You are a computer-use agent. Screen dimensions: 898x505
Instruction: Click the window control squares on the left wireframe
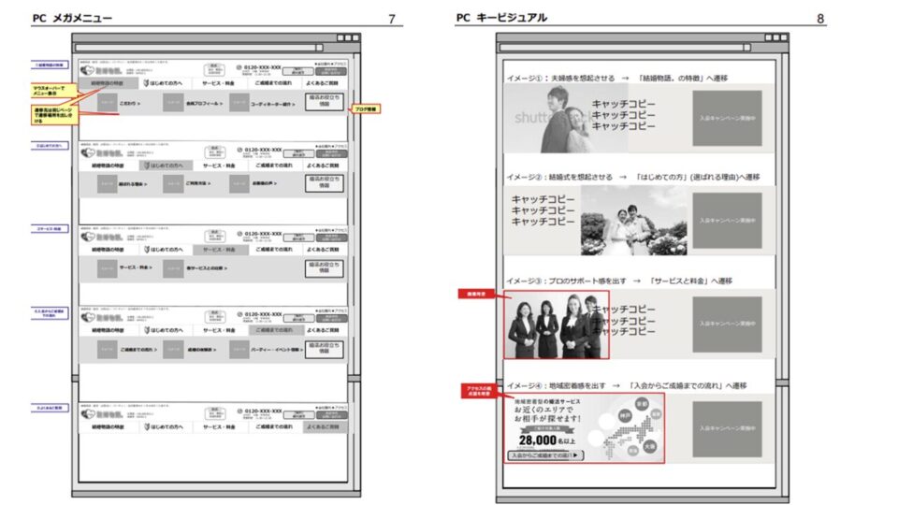pos(348,38)
